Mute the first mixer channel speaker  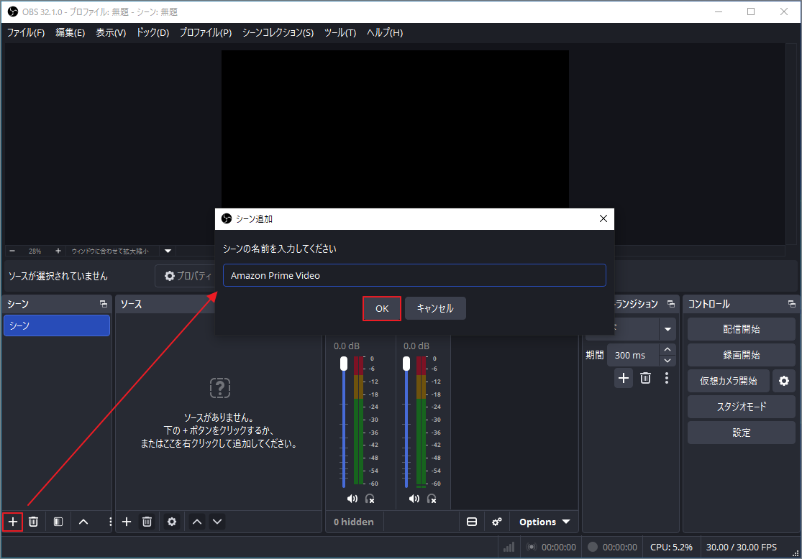point(352,499)
